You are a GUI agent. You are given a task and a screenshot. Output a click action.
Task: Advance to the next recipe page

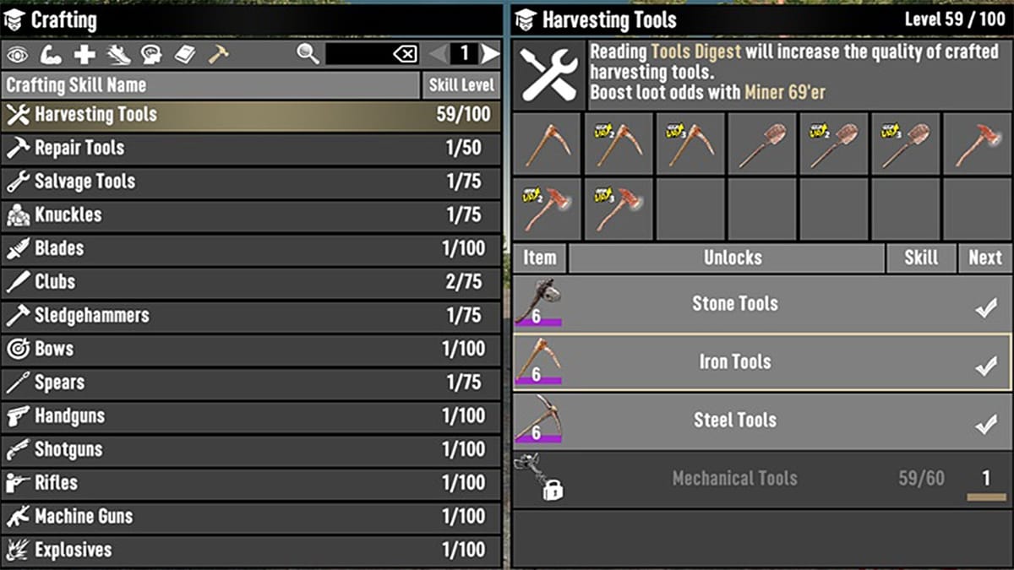[x=490, y=54]
